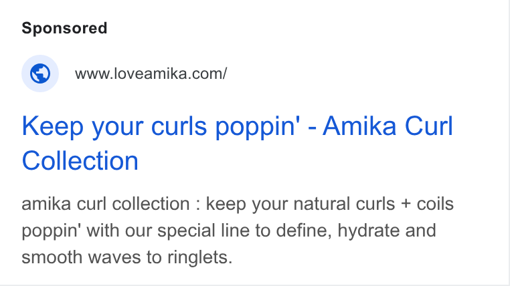Click the 'curls' word in the blue title
The image size is (510, 286).
pyautogui.click(x=179, y=126)
